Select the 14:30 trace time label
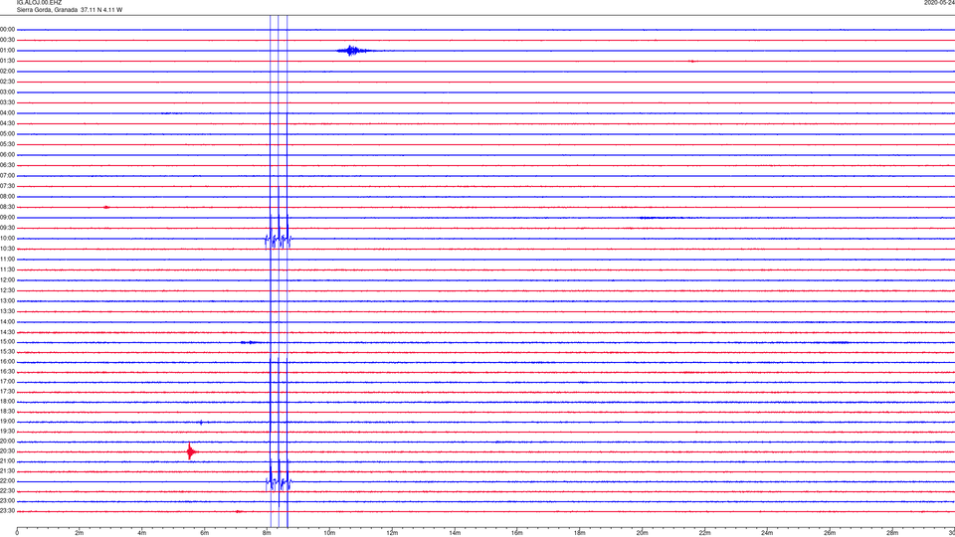Image resolution: width=955 pixels, height=537 pixels. coord(8,332)
